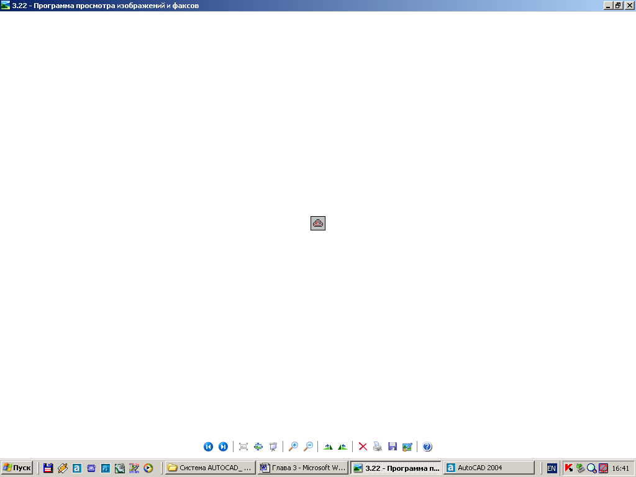
Task: Open the telephone quick launch icon
Action: [x=91, y=468]
